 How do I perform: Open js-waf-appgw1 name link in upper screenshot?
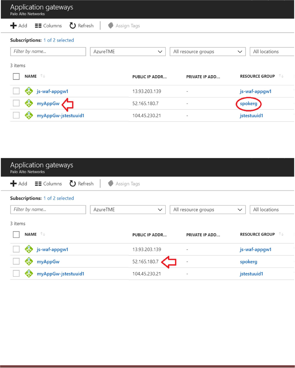tap(52, 91)
